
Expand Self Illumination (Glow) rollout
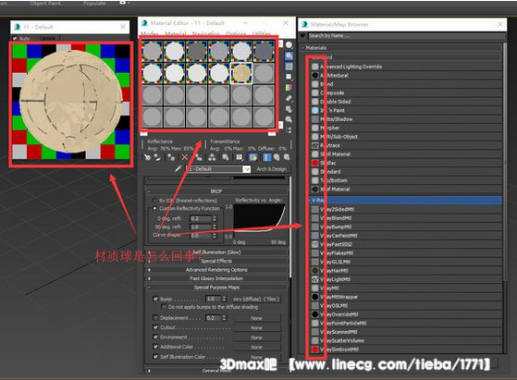[216, 252]
